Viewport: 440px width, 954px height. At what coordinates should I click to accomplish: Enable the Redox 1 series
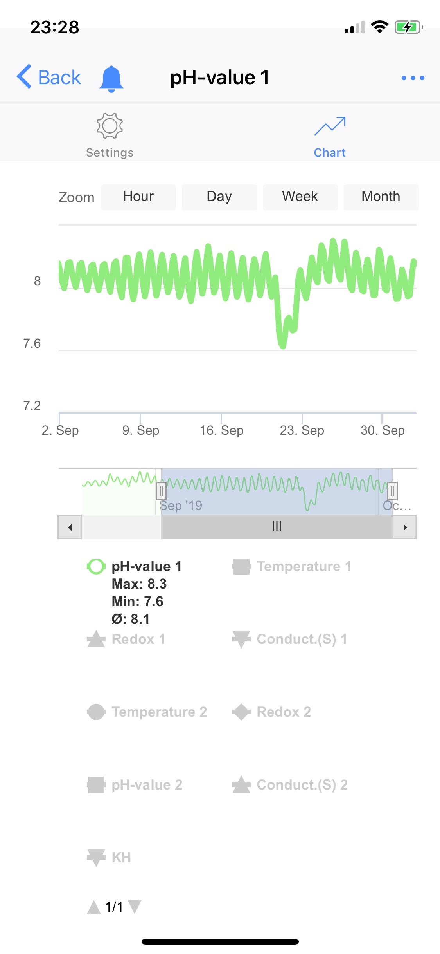138,639
